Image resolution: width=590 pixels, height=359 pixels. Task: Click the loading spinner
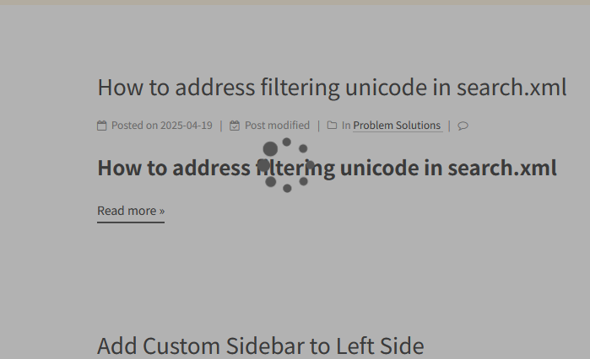coord(287,165)
